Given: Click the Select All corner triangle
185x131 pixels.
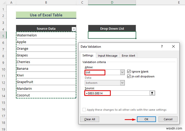Looking at the screenshot, I should 4,3.
